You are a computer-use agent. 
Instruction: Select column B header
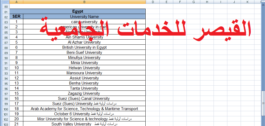pyautogui.click(x=84, y=2)
